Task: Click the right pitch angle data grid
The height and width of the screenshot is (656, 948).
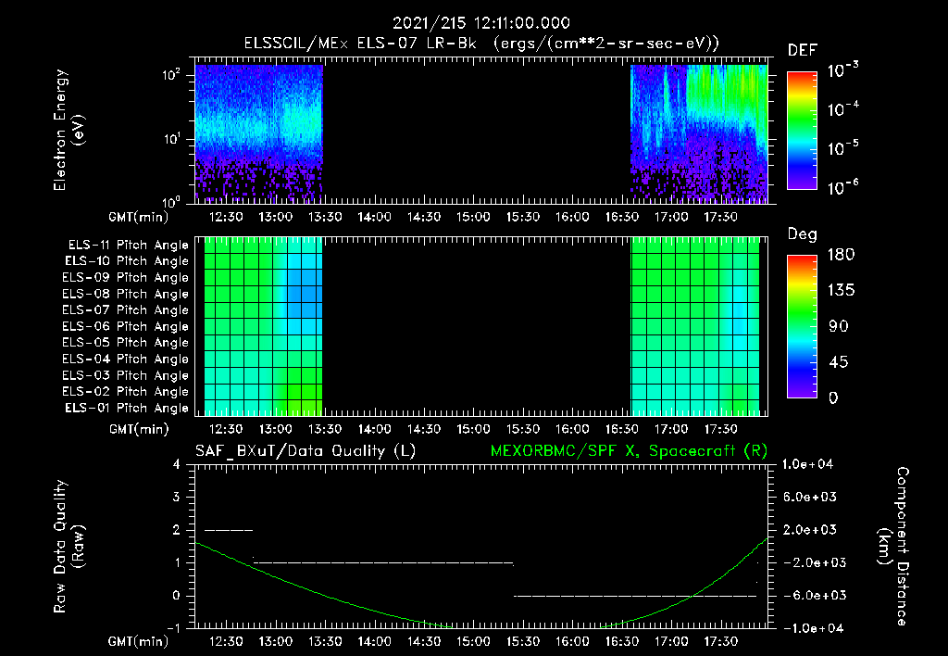Action: (694, 326)
